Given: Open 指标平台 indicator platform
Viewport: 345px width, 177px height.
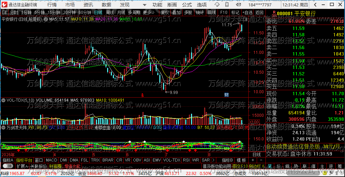Looking at the screenshot, I should coord(24,160).
